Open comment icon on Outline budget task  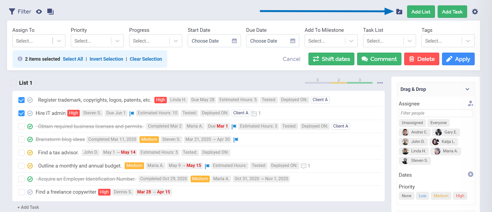(x=304, y=166)
